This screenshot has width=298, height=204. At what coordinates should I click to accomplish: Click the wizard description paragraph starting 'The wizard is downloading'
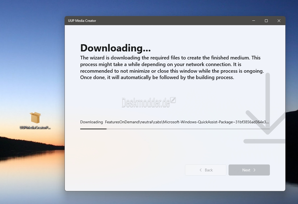[x=172, y=67]
